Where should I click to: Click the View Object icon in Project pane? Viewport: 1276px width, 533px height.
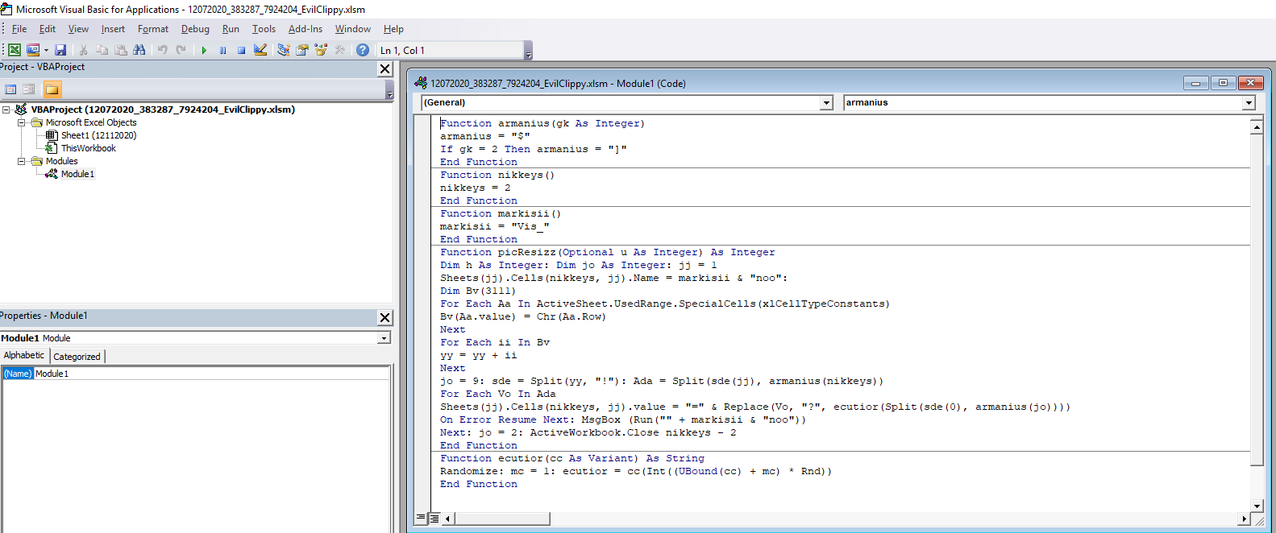point(29,89)
